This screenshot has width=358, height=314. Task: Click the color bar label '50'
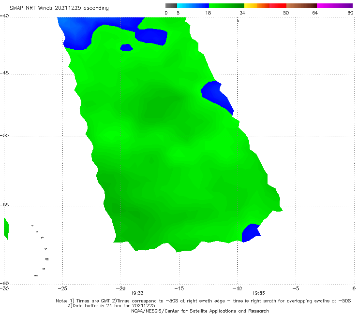click(x=286, y=13)
